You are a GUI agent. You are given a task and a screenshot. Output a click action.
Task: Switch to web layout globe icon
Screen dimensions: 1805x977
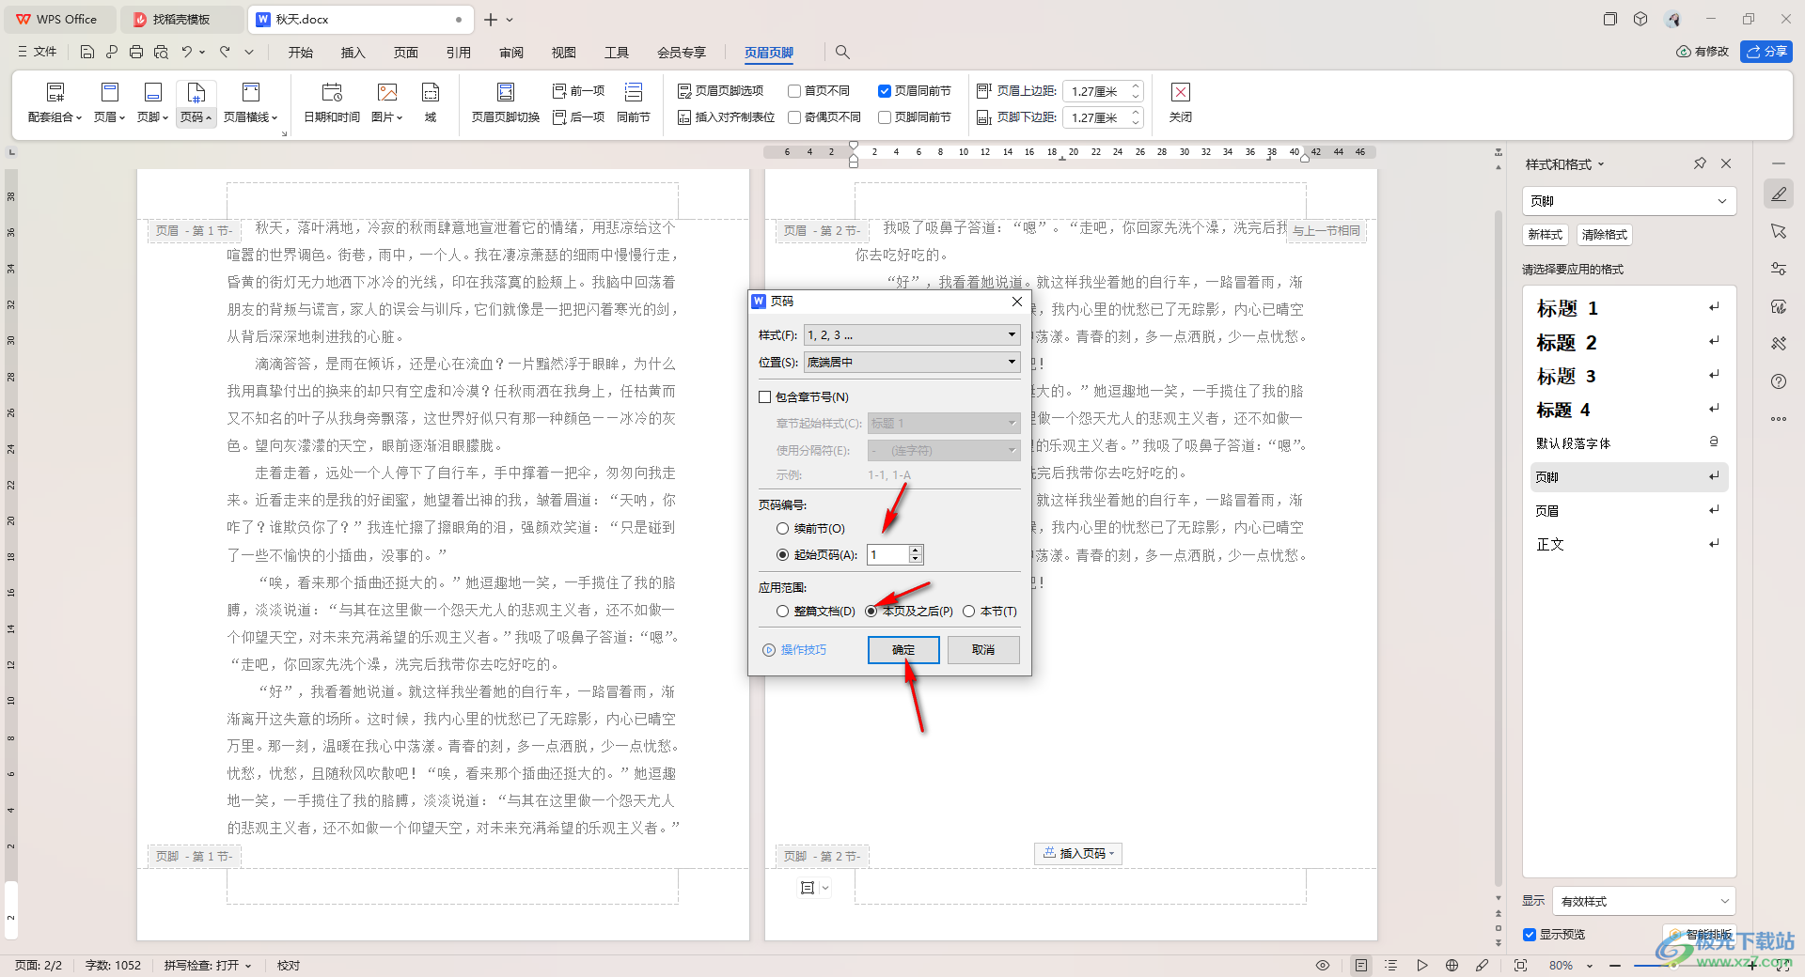pyautogui.click(x=1452, y=966)
